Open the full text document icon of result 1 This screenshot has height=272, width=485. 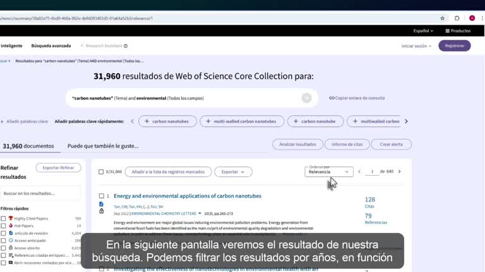tap(101, 204)
